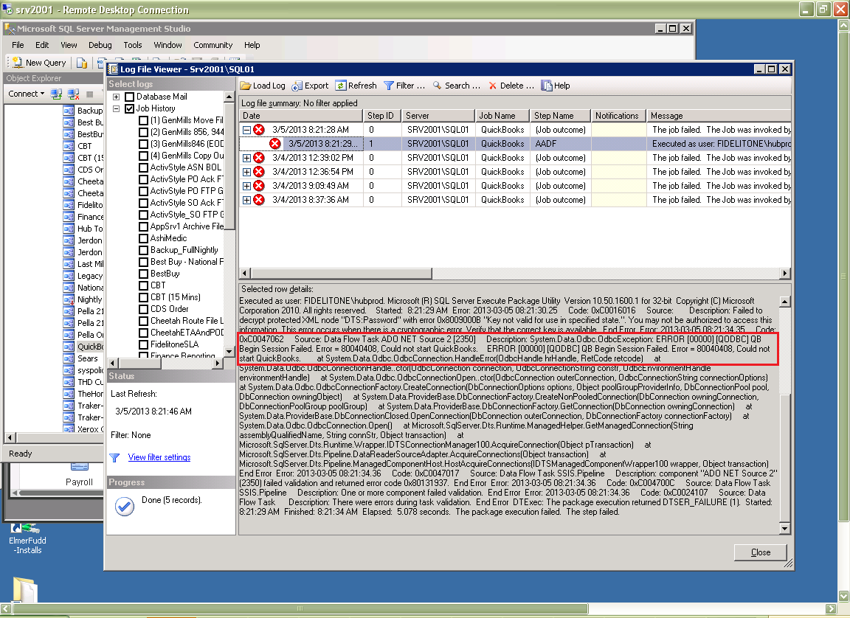Click the Nightly job icon in Object Explorer
The height and width of the screenshot is (618, 850).
coord(69,299)
